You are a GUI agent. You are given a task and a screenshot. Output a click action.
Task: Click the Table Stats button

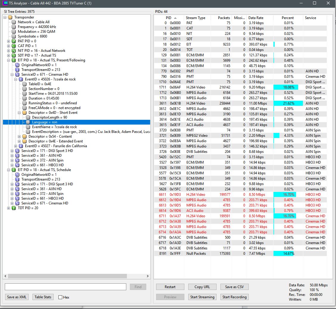(x=43, y=297)
